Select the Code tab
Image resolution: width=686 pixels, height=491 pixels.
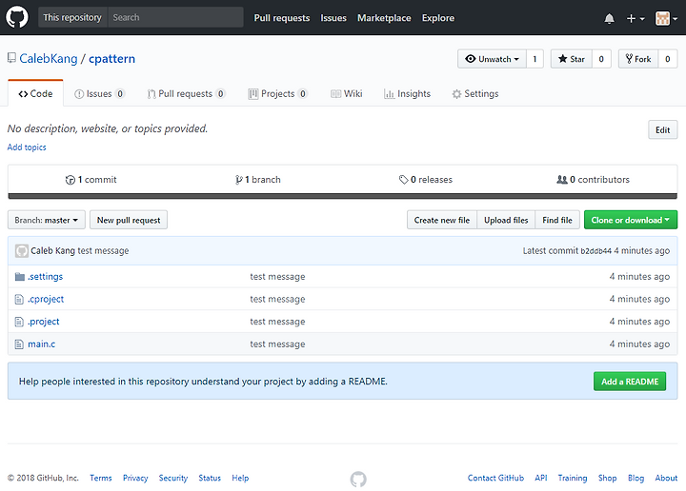click(x=35, y=93)
